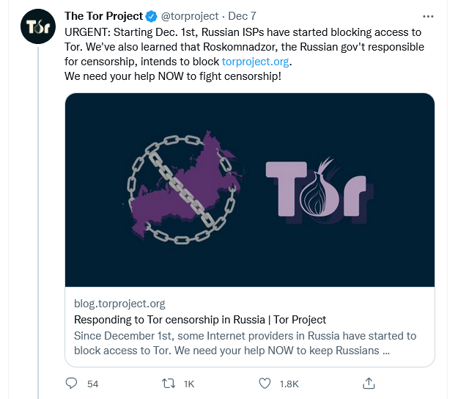Like the tweet with heart icon
This screenshot has width=469, height=399.
tap(265, 383)
